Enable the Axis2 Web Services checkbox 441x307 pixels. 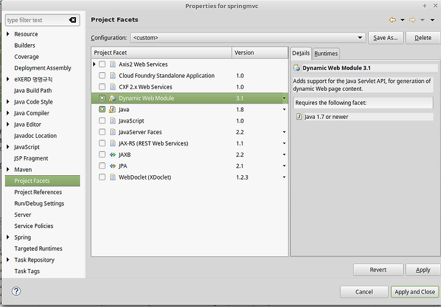[x=102, y=64]
